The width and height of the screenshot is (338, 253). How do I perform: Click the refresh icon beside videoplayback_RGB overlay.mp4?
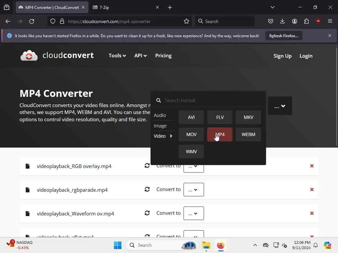click(x=147, y=166)
